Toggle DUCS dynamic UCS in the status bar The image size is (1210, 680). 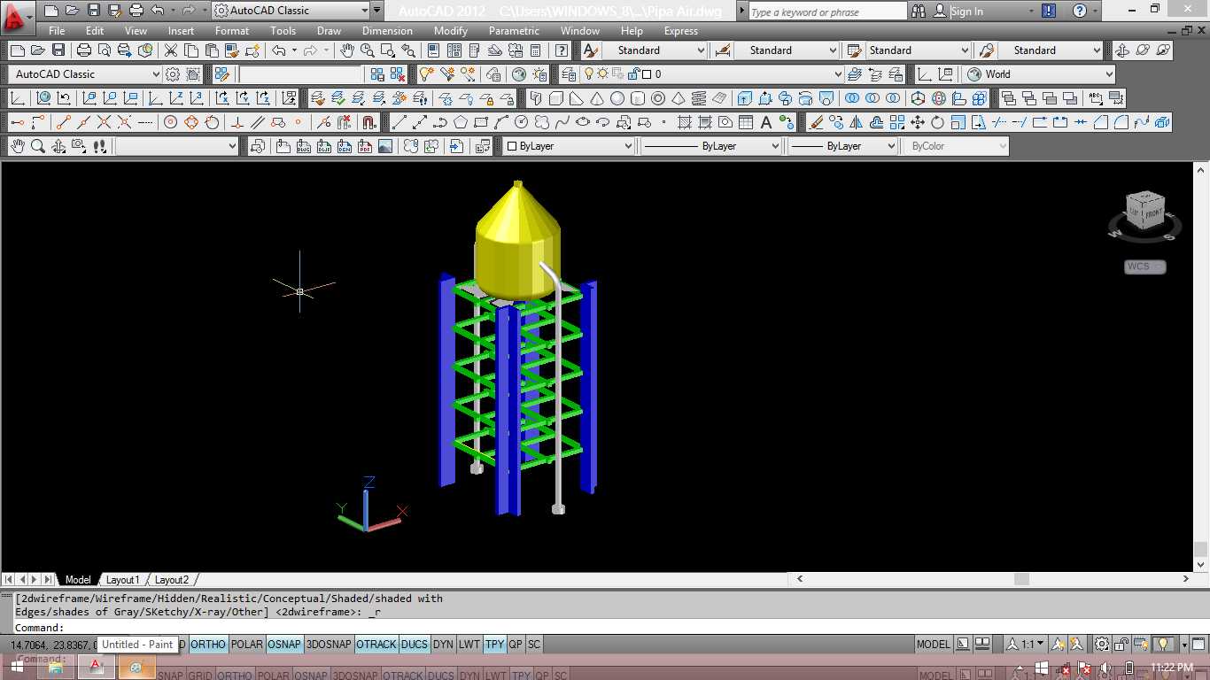point(415,645)
